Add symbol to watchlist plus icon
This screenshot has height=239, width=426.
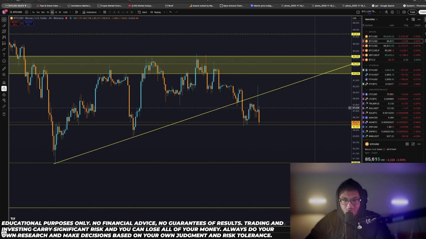point(407,19)
